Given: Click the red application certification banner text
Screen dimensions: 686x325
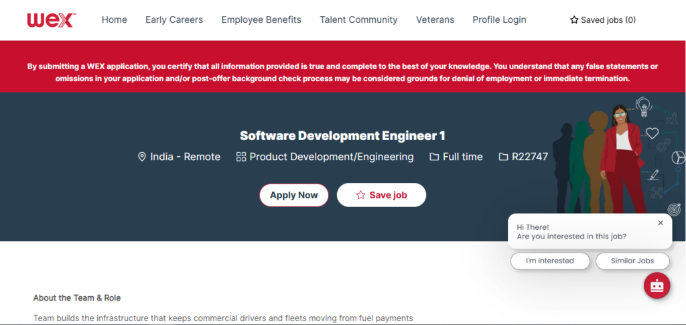Looking at the screenshot, I should pos(342,72).
